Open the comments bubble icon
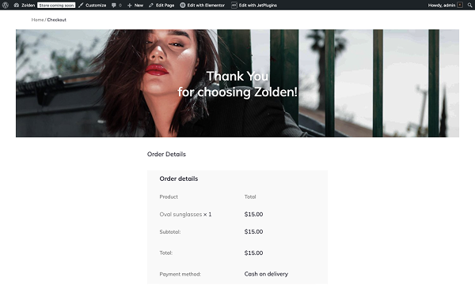 [113, 6]
